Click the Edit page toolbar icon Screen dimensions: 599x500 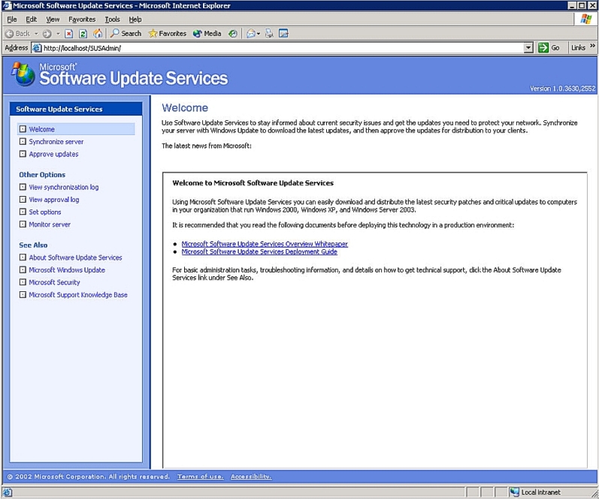coord(283,34)
